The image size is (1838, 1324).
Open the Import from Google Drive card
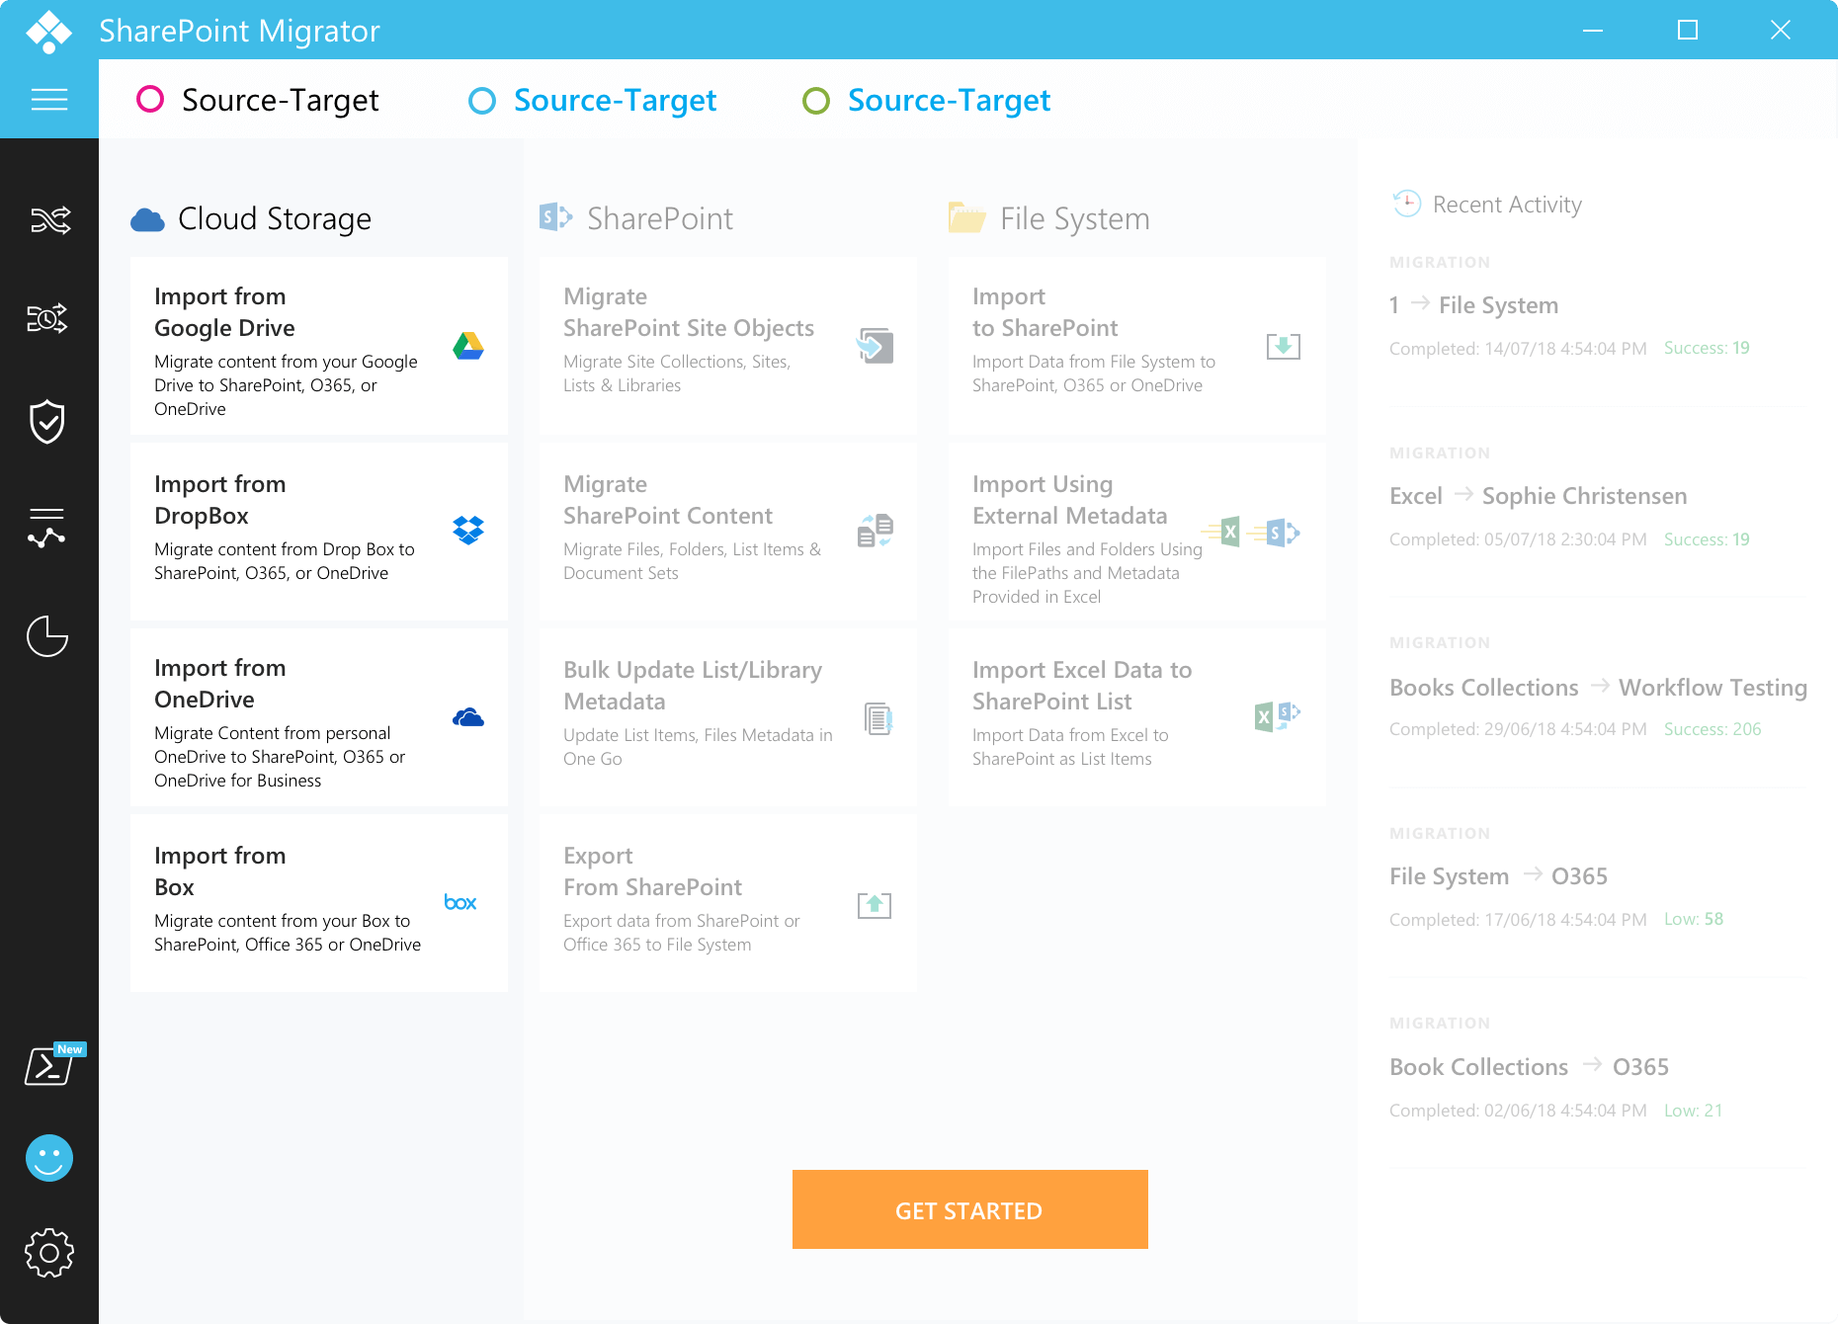click(319, 346)
